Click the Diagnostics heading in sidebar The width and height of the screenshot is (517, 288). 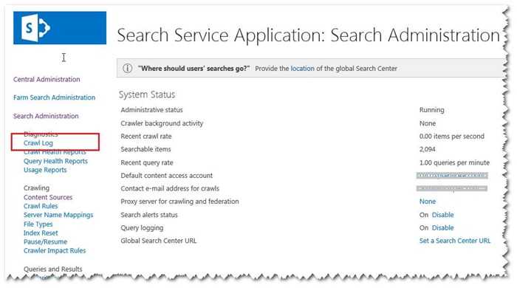[x=41, y=134]
